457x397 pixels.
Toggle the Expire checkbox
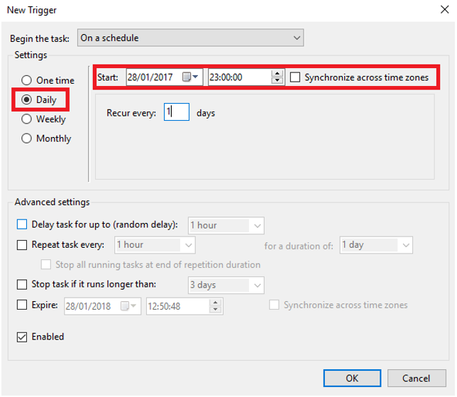[22, 305]
